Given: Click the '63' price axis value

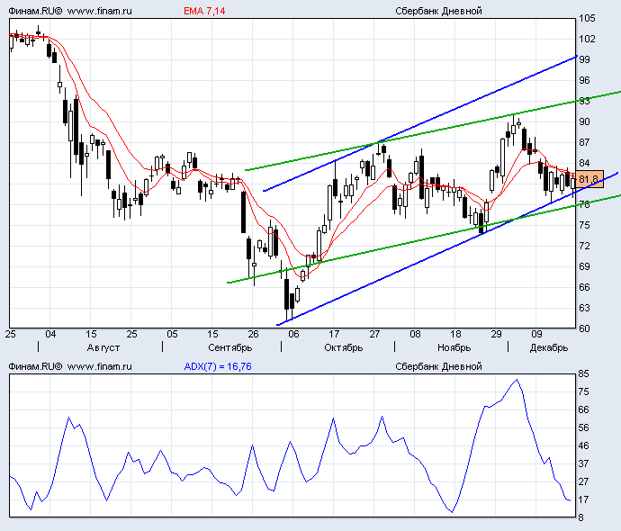Looking at the screenshot, I should (x=585, y=308).
